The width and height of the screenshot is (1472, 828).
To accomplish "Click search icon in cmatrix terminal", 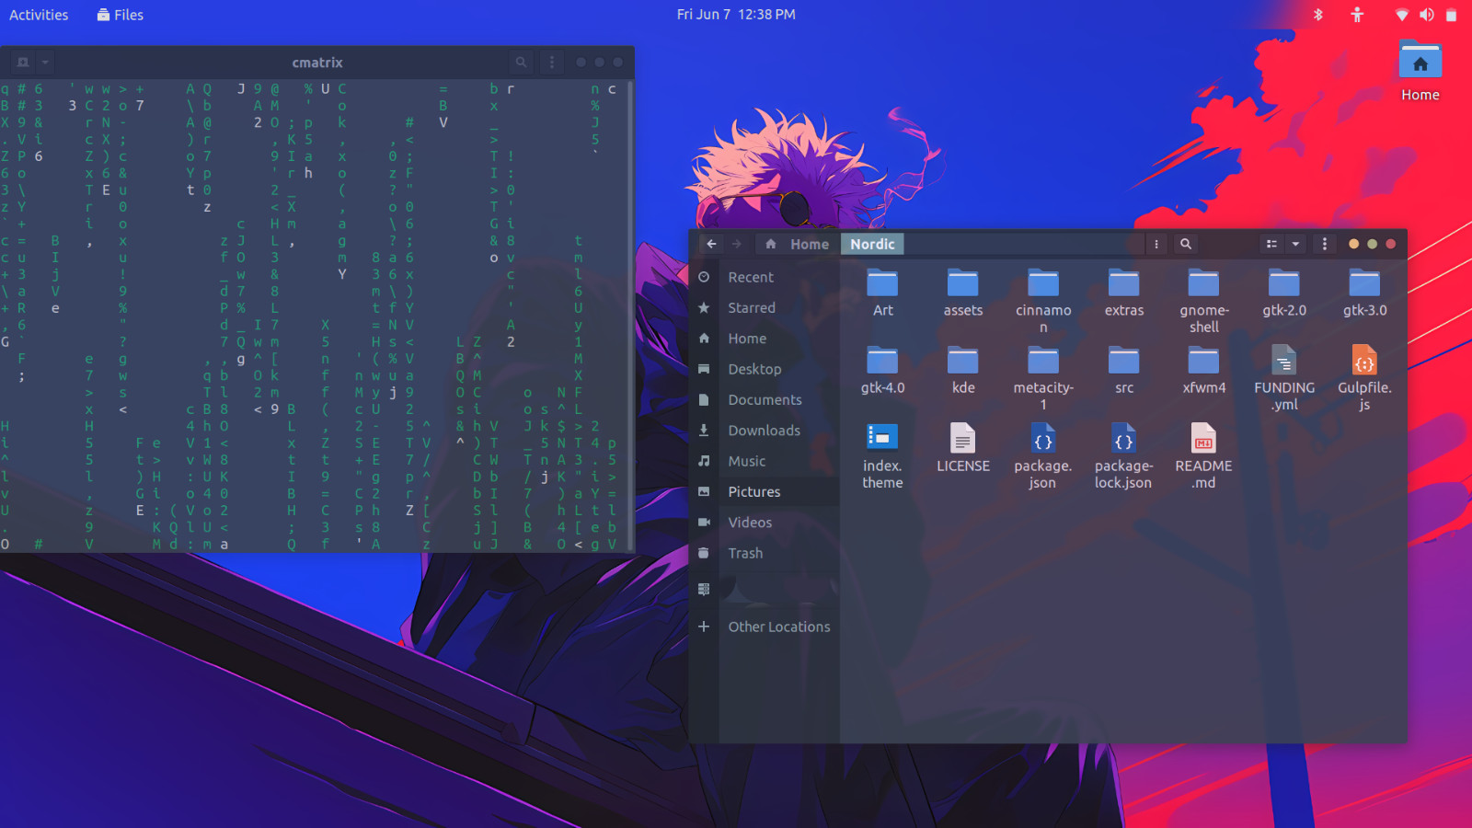I will (521, 63).
